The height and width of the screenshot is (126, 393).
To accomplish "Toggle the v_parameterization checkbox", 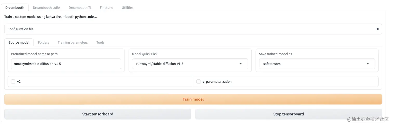I will coord(198,81).
